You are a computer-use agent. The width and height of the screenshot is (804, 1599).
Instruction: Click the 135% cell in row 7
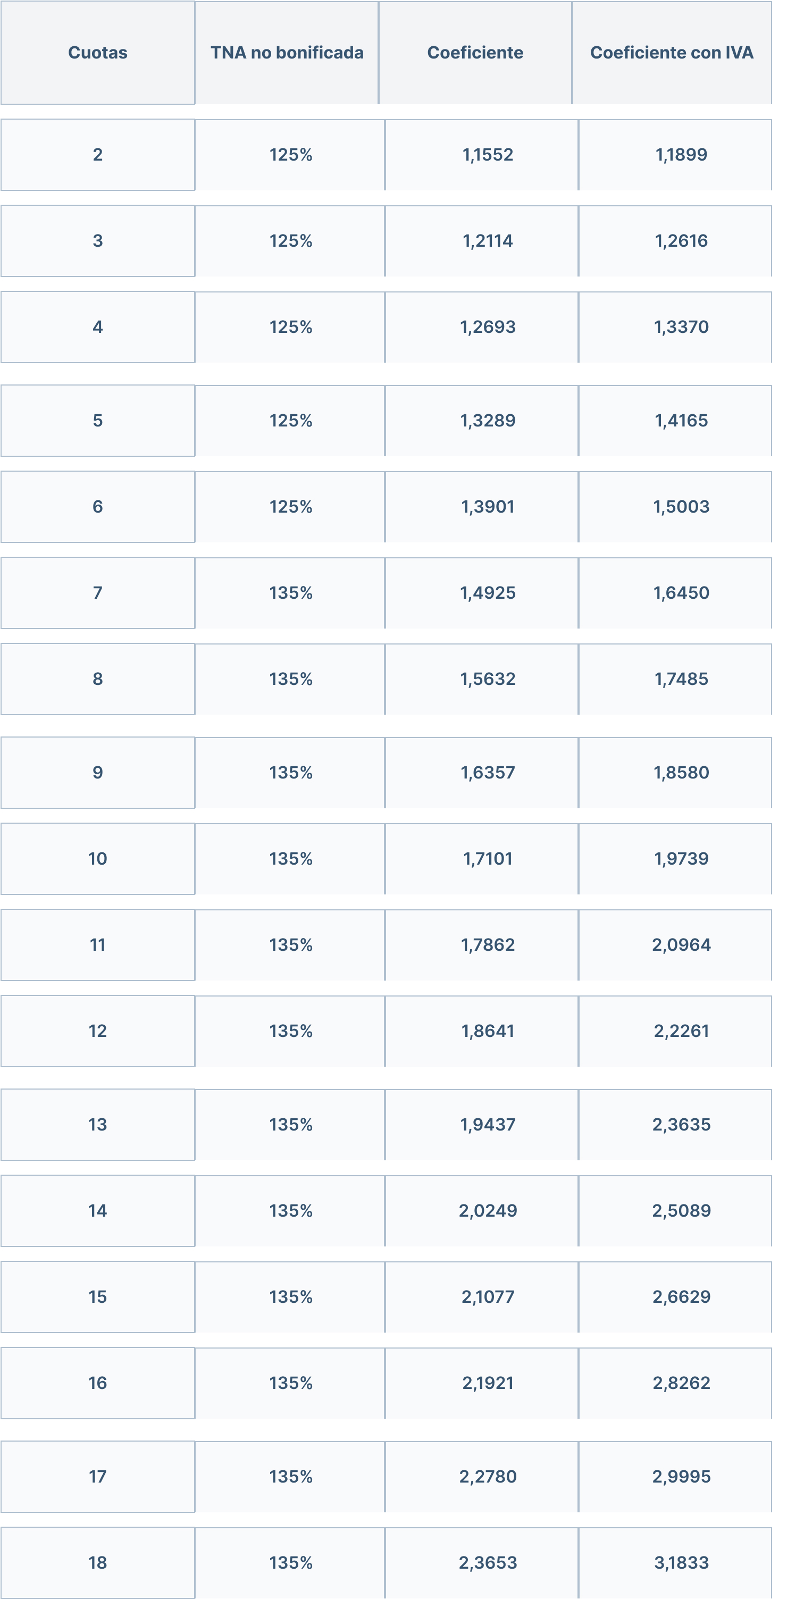pyautogui.click(x=290, y=593)
